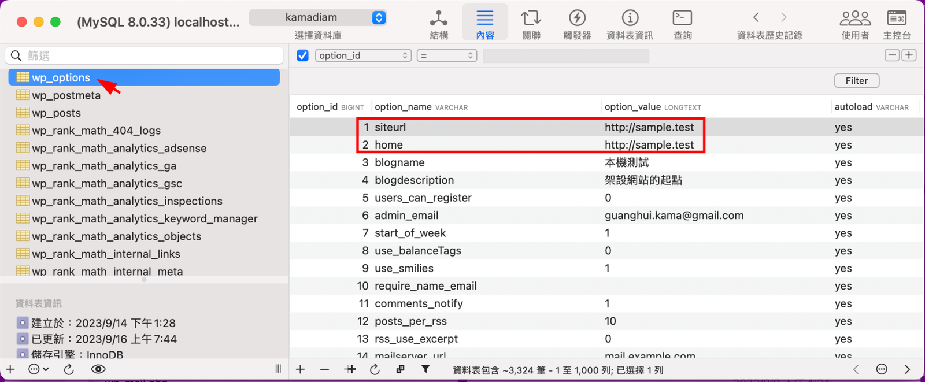Open the option_id filter field dropdown

coord(363,55)
